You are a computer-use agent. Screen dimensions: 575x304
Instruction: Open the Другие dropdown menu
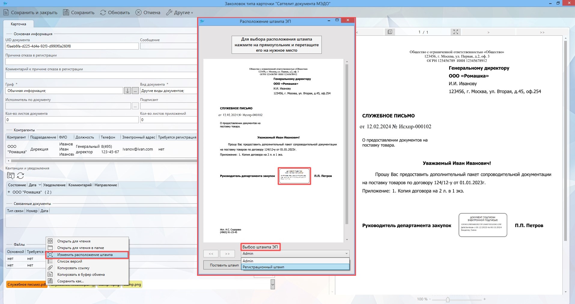click(180, 13)
